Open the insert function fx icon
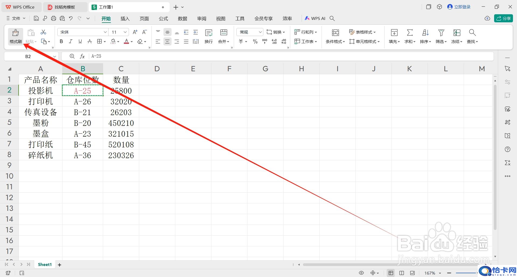This screenshot has height=277, width=517. click(x=82, y=56)
